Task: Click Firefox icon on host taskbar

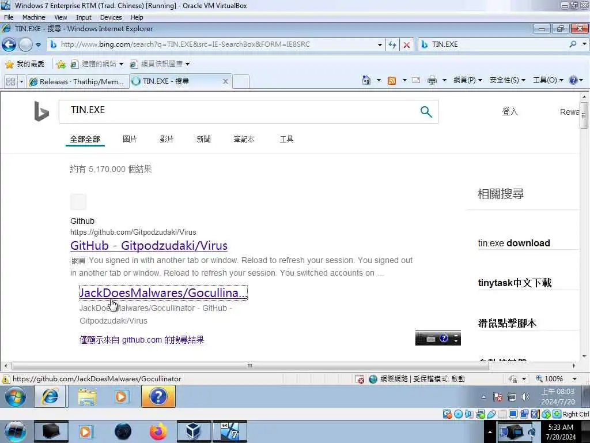Action: point(158,431)
